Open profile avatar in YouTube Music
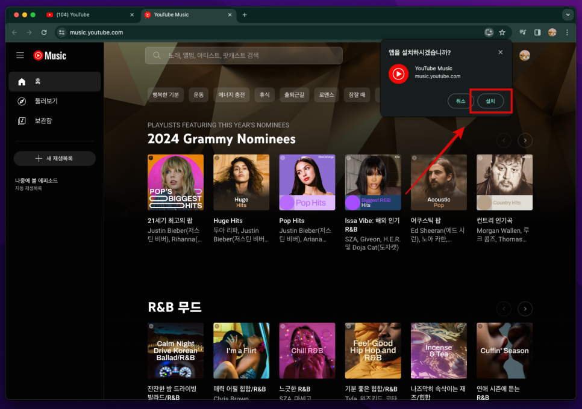 click(525, 55)
